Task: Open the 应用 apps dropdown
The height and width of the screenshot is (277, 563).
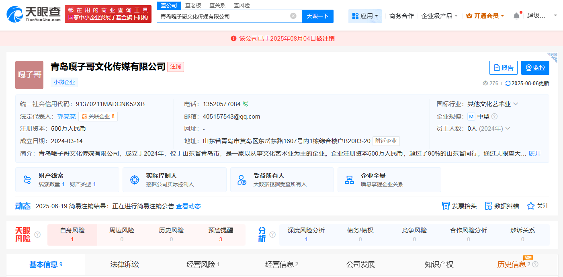Action: point(364,16)
